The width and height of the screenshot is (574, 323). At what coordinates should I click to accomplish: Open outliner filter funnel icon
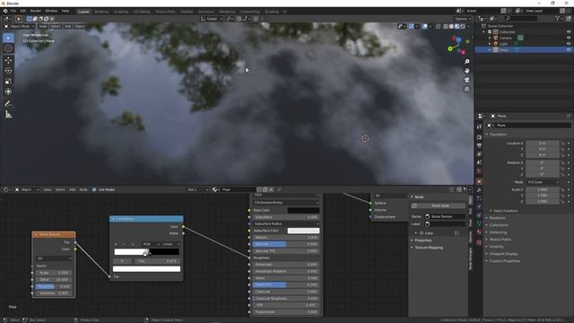point(558,18)
